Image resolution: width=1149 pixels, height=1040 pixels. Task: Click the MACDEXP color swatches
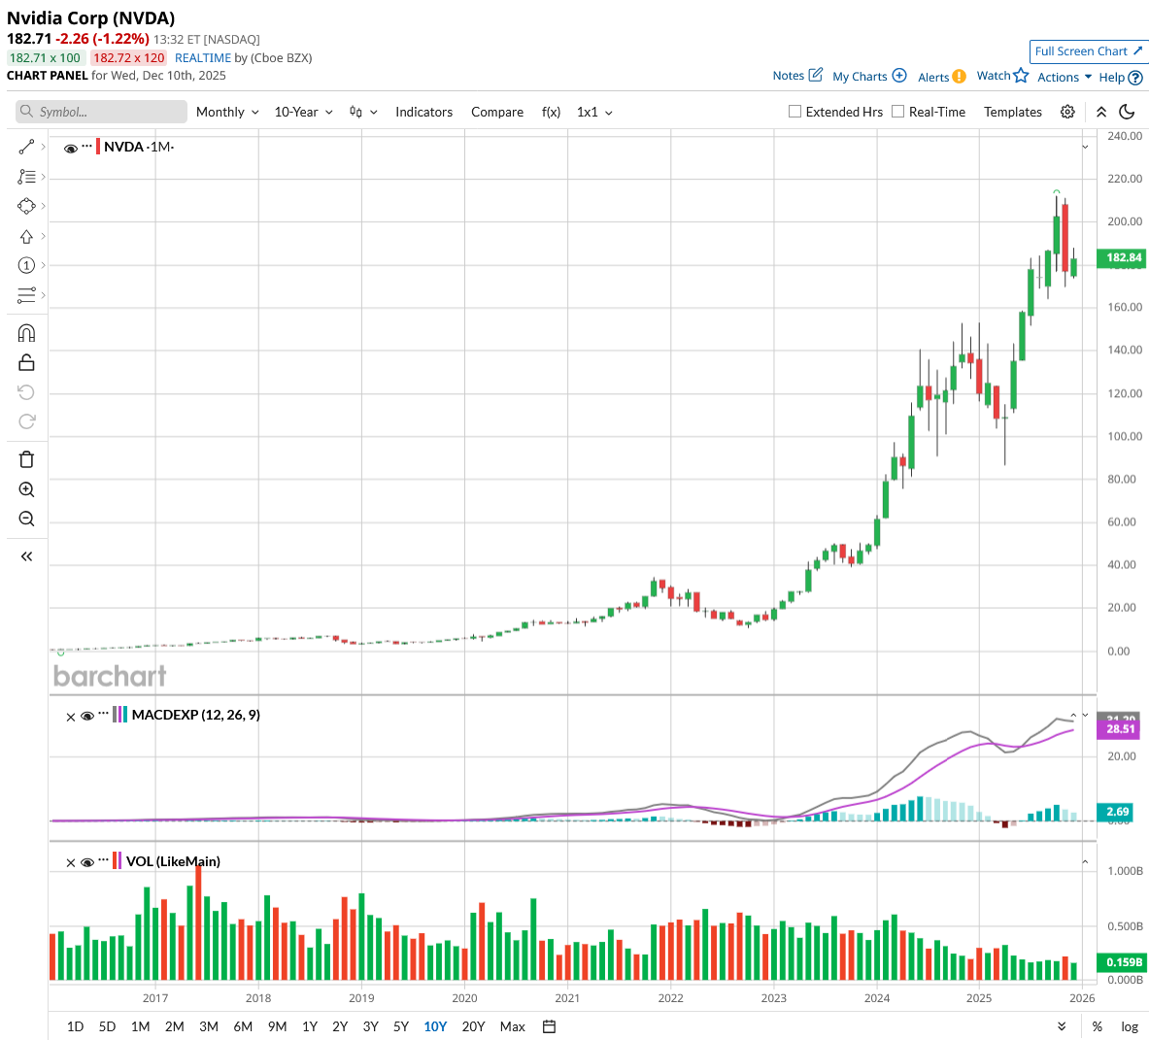point(120,715)
